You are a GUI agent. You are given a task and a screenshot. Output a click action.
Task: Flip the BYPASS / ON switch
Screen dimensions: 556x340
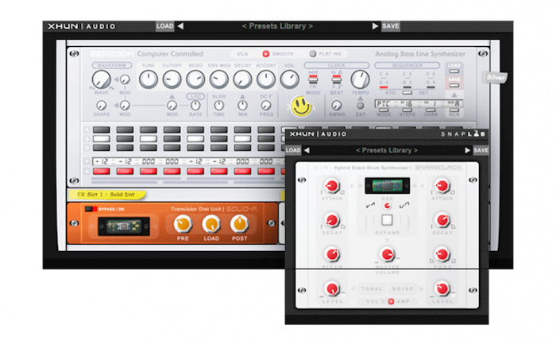click(x=91, y=209)
